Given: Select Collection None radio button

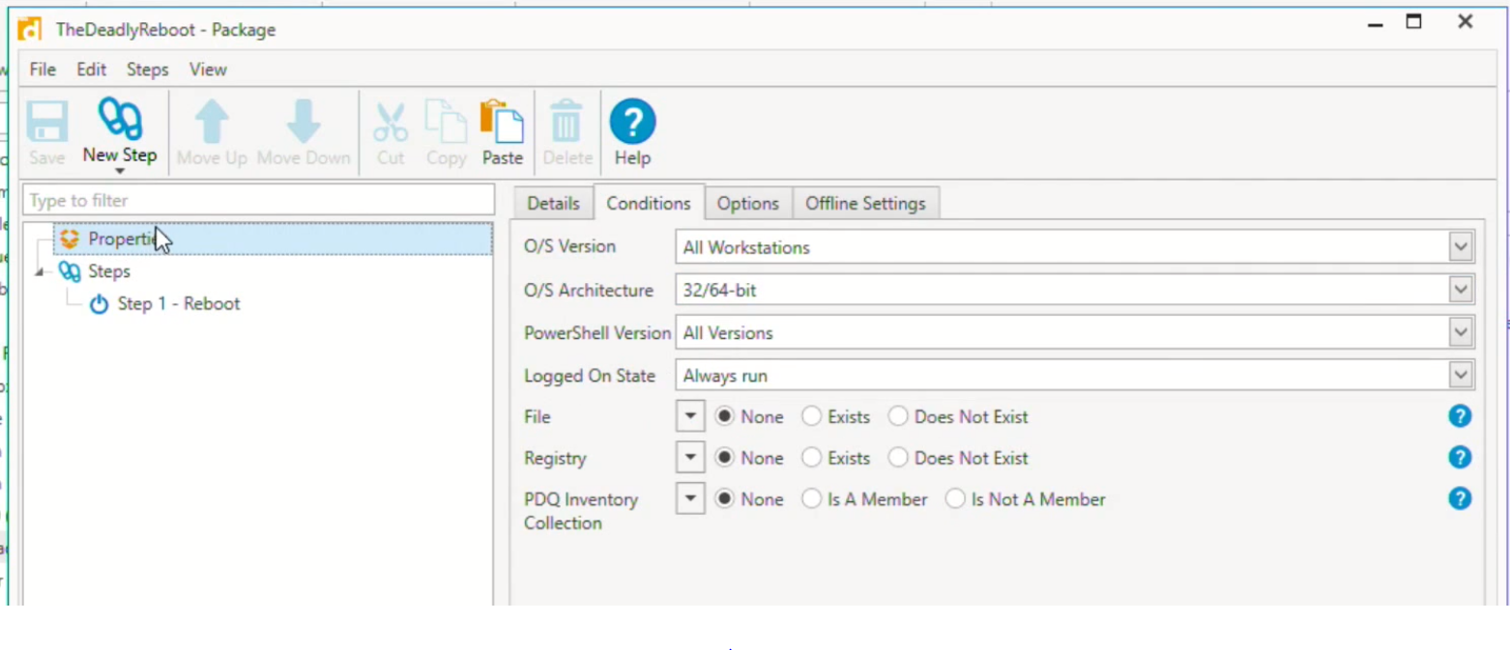Looking at the screenshot, I should tap(723, 499).
